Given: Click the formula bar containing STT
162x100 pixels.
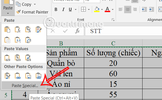Looking at the screenshot, I should pyautogui.click(x=124, y=31).
